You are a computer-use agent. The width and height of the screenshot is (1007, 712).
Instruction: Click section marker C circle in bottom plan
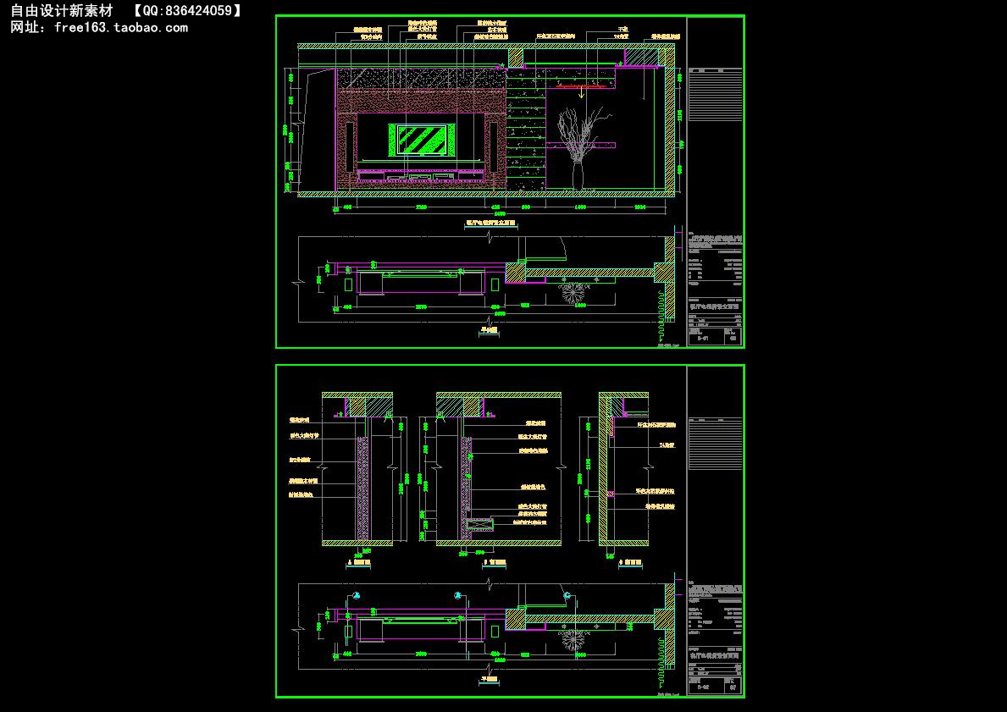567,596
